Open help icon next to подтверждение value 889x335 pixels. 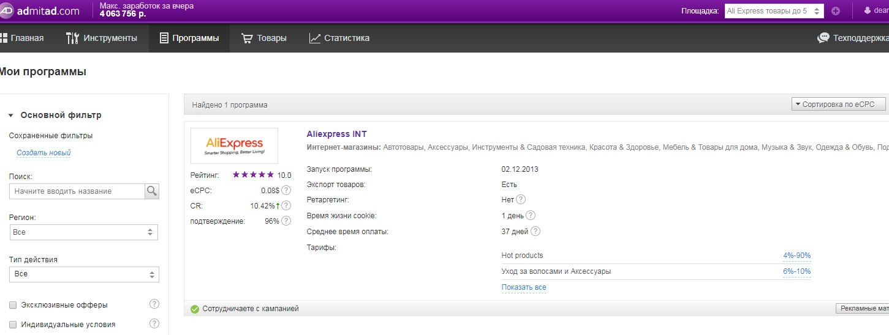pyautogui.click(x=286, y=221)
